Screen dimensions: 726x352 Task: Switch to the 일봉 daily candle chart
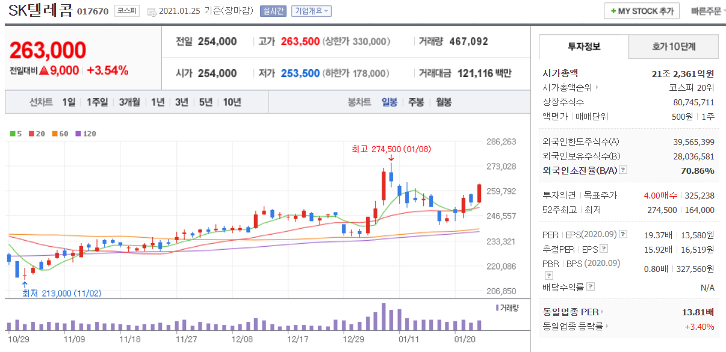389,102
